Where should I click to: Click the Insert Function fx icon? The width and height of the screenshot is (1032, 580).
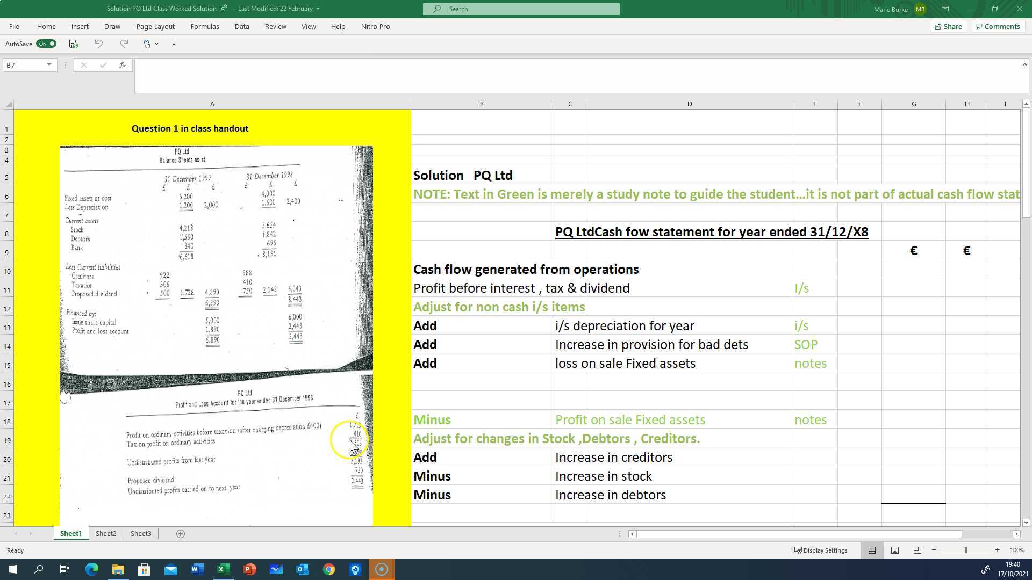click(x=123, y=65)
